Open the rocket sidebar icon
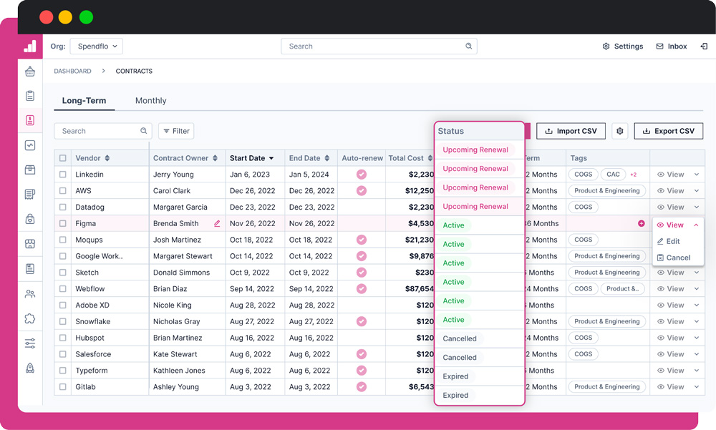716x430 pixels. (x=30, y=368)
